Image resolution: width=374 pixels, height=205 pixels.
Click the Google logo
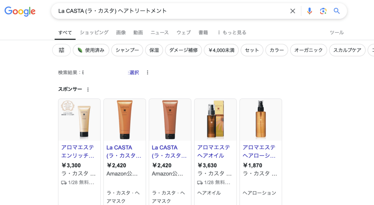20,11
